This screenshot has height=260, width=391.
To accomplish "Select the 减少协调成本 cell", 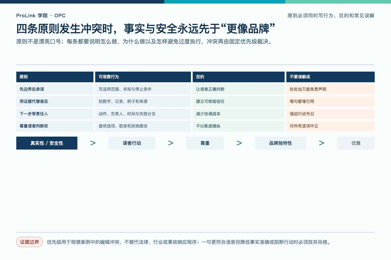I will 239,114.
